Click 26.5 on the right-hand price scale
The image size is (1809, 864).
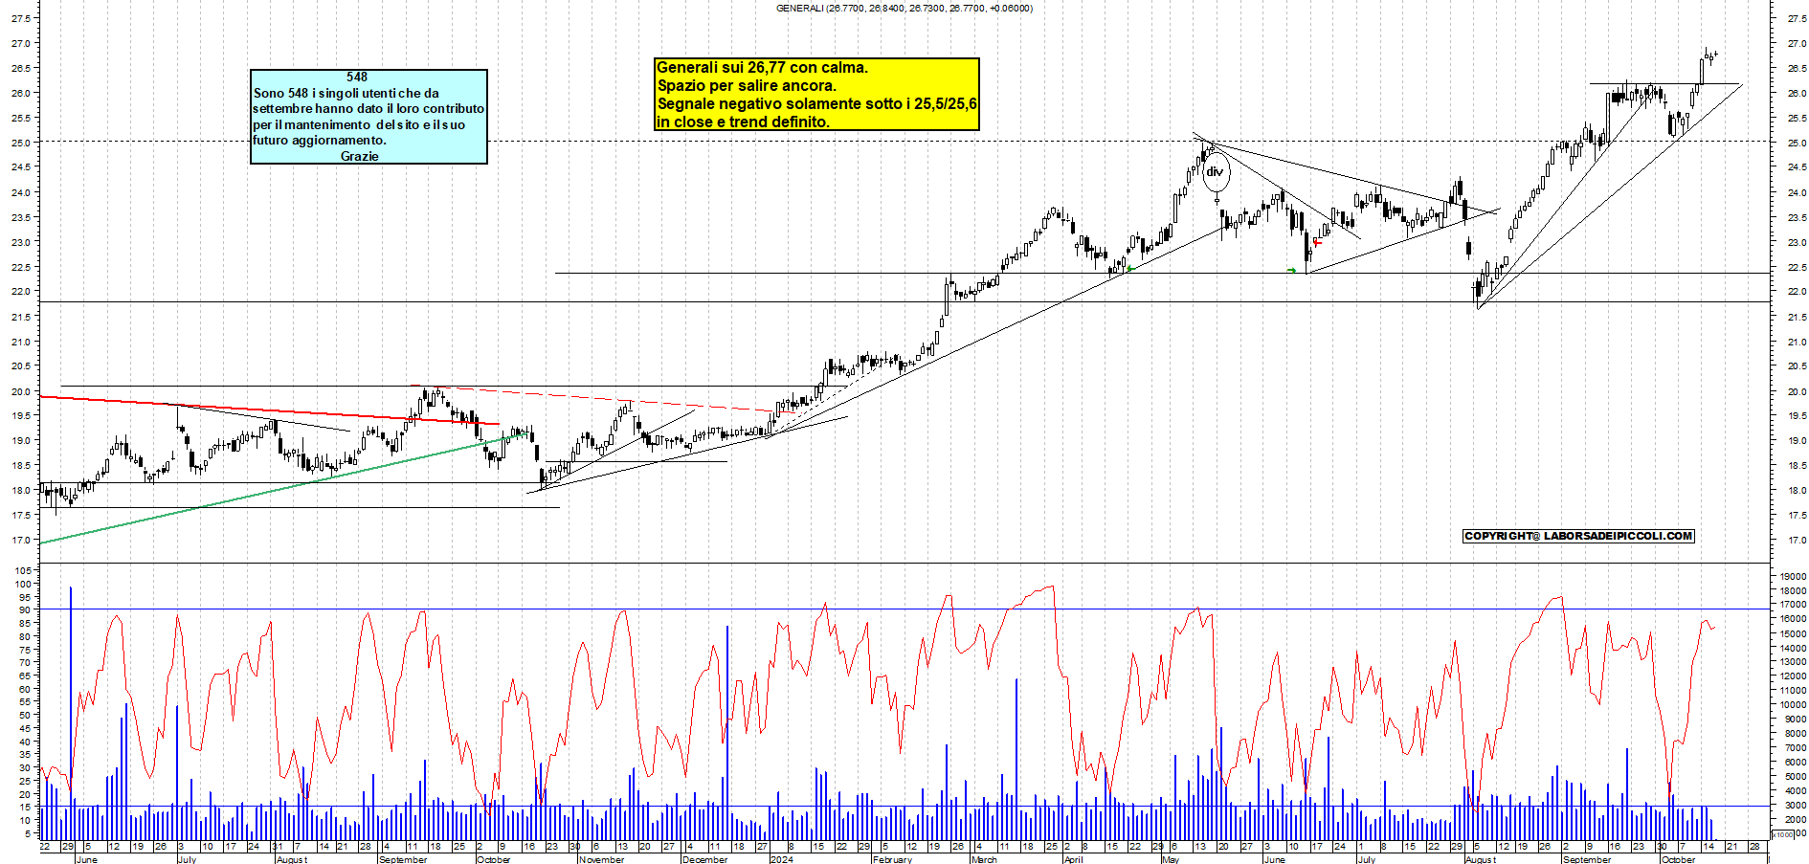click(x=1796, y=68)
